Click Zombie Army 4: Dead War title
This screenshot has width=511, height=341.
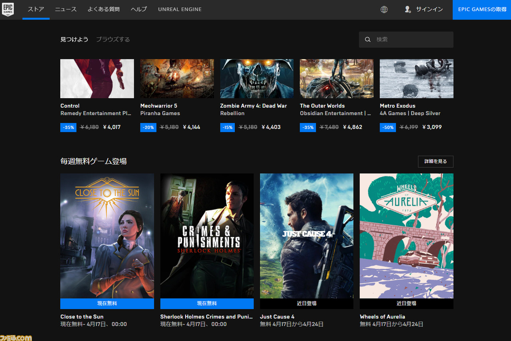click(x=254, y=106)
